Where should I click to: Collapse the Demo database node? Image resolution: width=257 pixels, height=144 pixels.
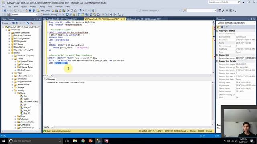(9, 53)
